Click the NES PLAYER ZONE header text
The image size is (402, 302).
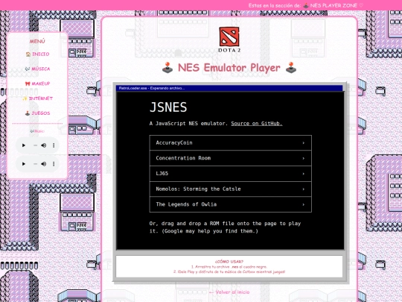[334, 5]
